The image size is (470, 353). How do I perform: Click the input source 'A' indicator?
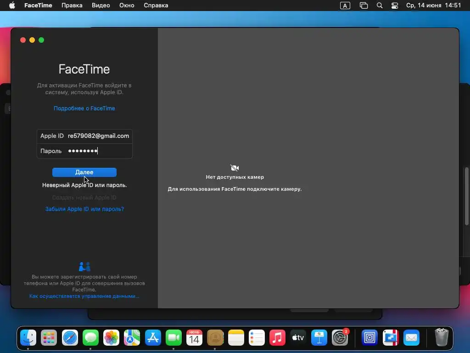pyautogui.click(x=345, y=6)
